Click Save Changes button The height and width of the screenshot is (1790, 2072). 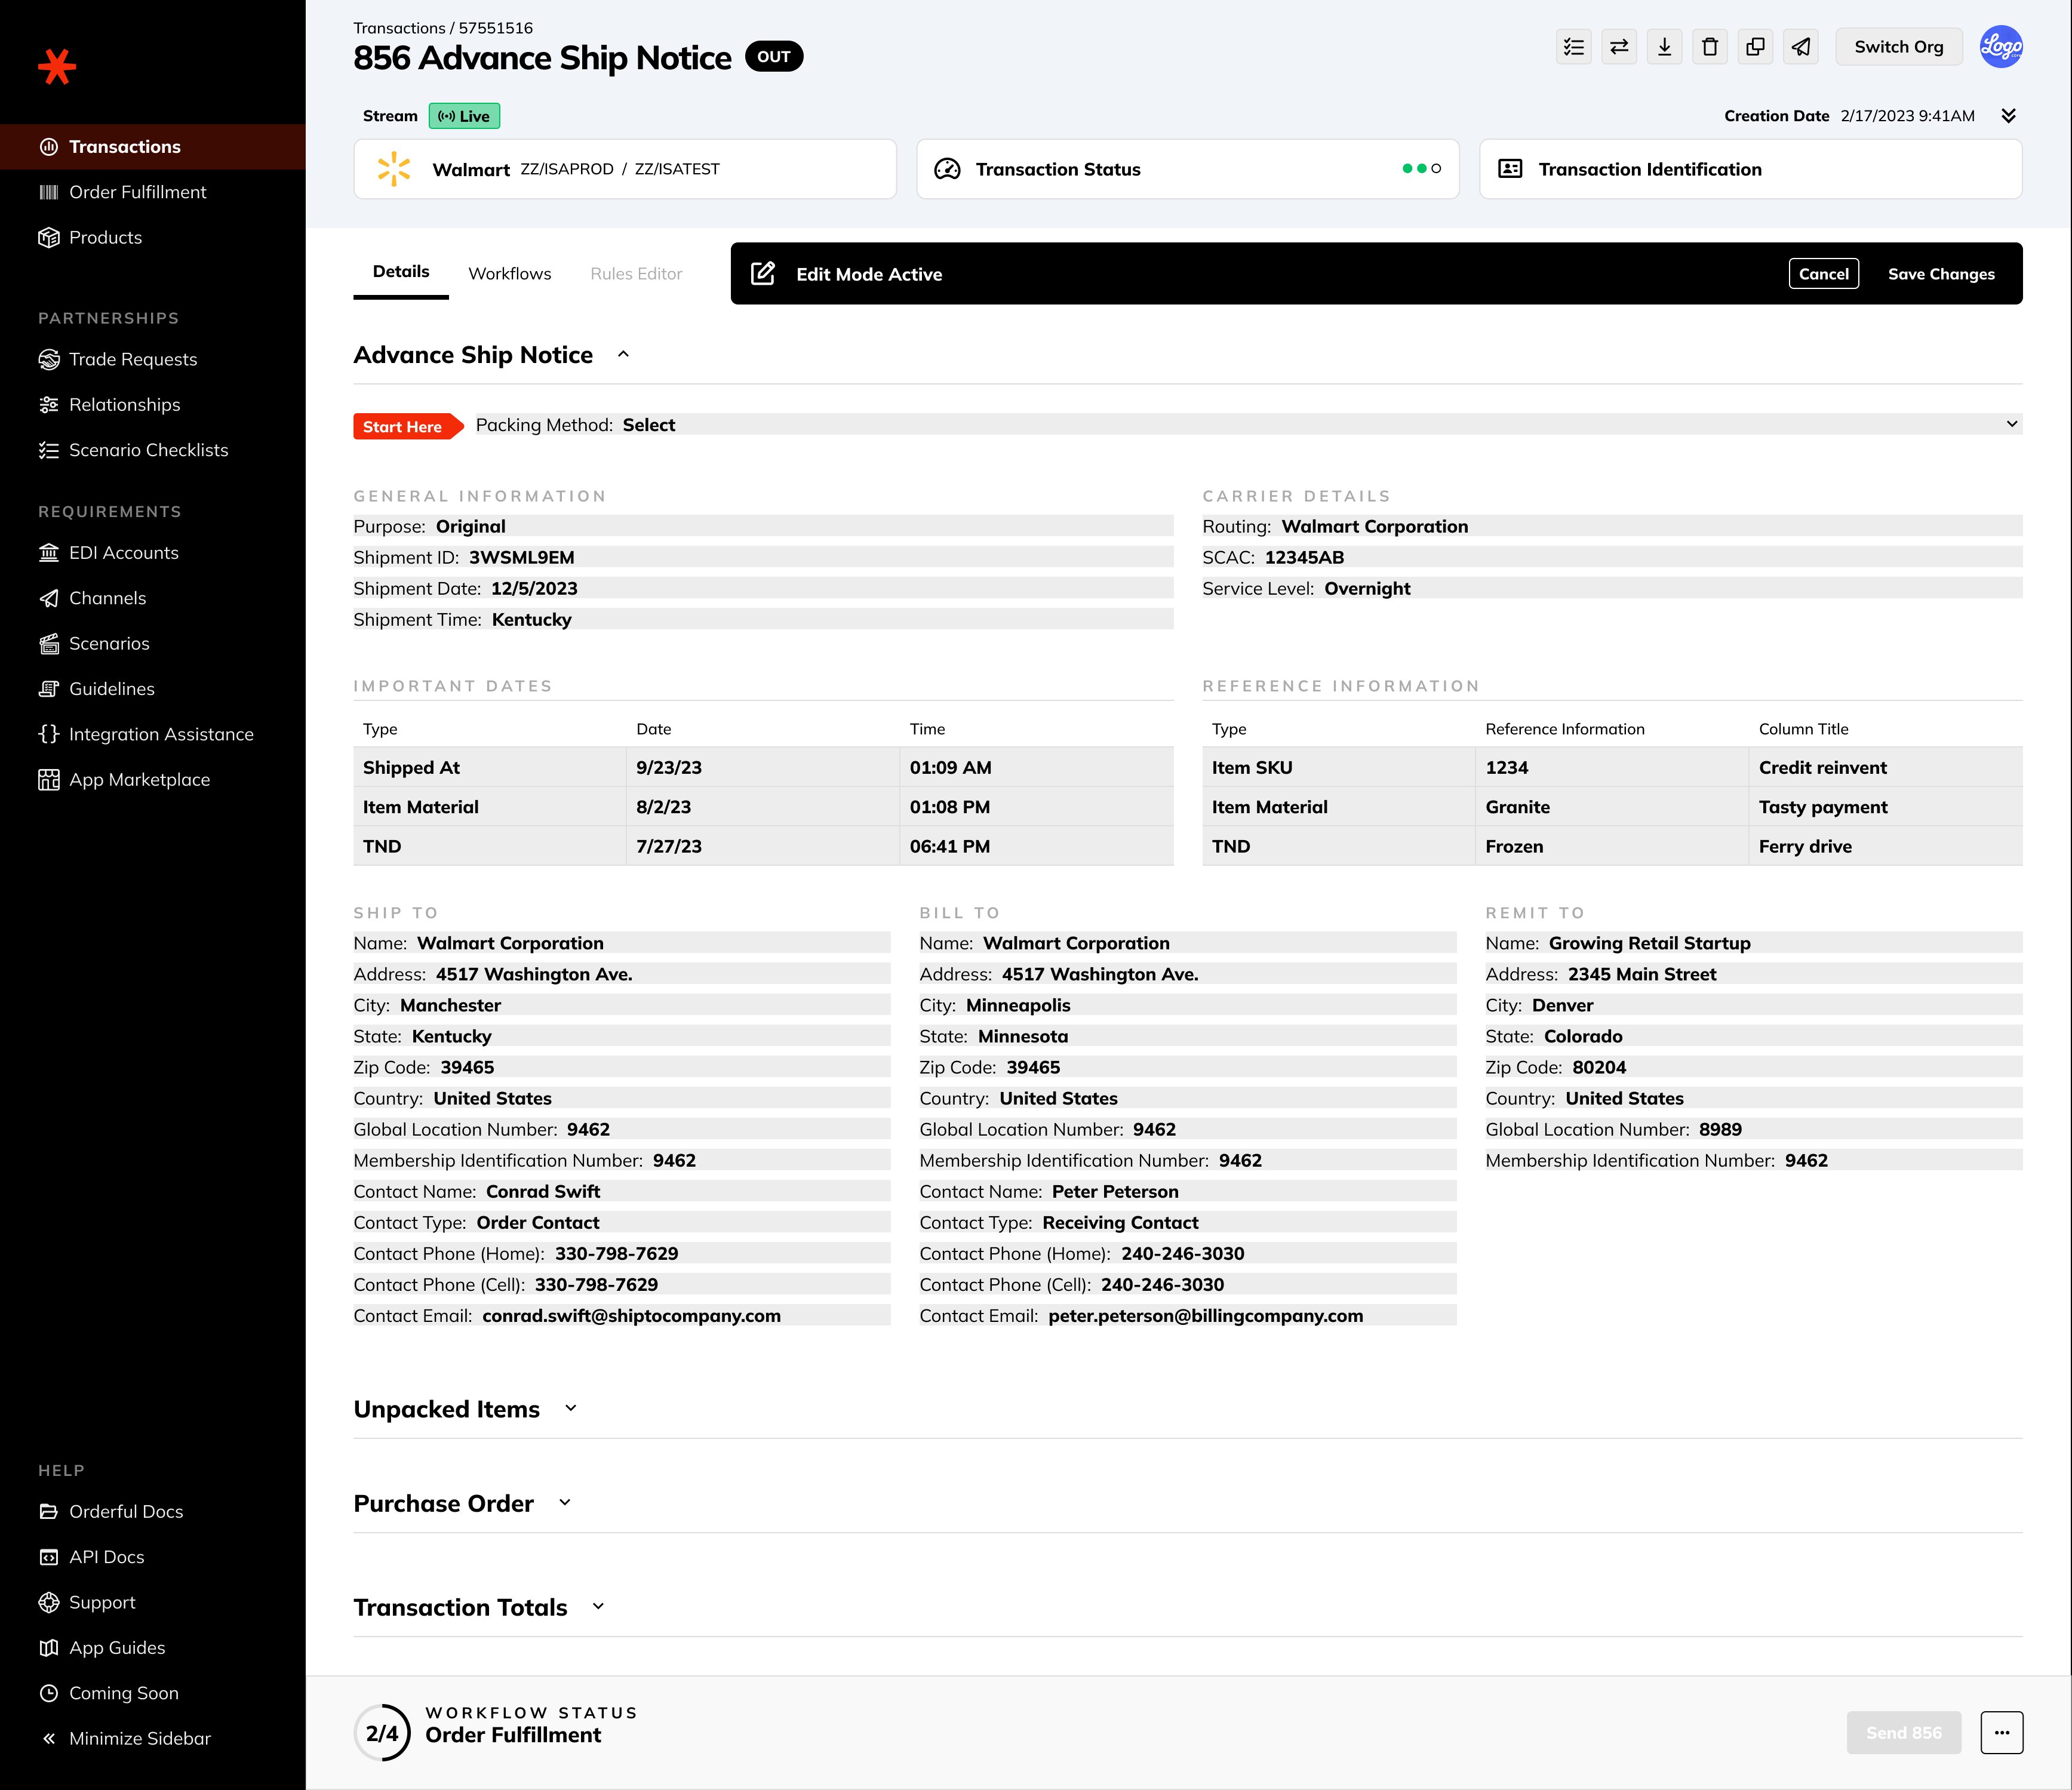click(x=1941, y=273)
